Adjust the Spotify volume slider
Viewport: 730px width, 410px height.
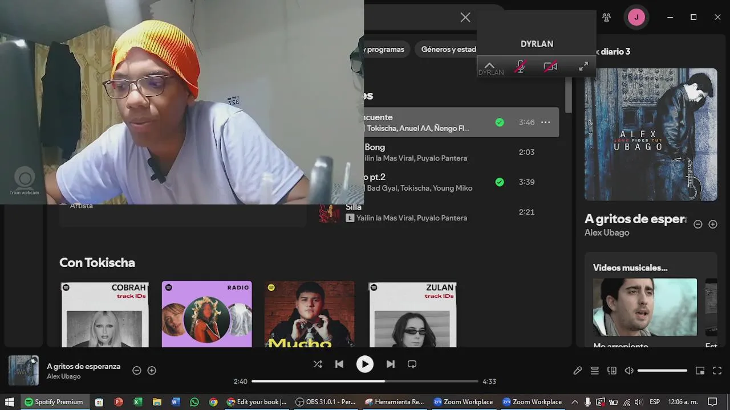(662, 371)
